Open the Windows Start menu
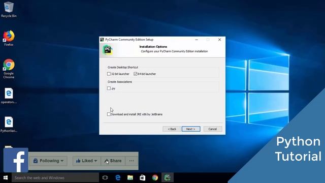325x183 pixels. click(6, 177)
